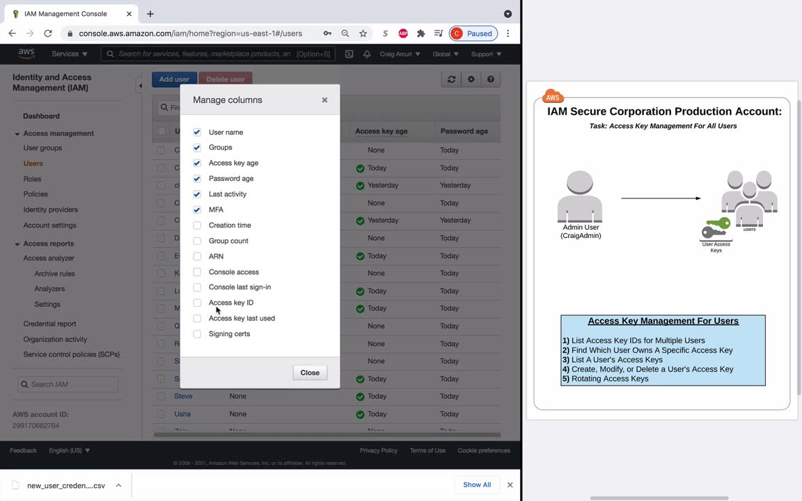Open Service control policies (SCPs)

72,354
